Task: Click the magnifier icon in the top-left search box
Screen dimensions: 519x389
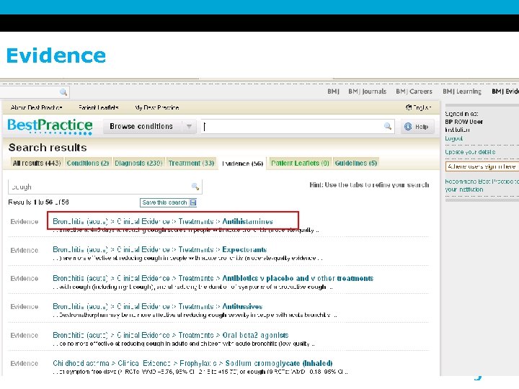Action: tap(63, 92)
